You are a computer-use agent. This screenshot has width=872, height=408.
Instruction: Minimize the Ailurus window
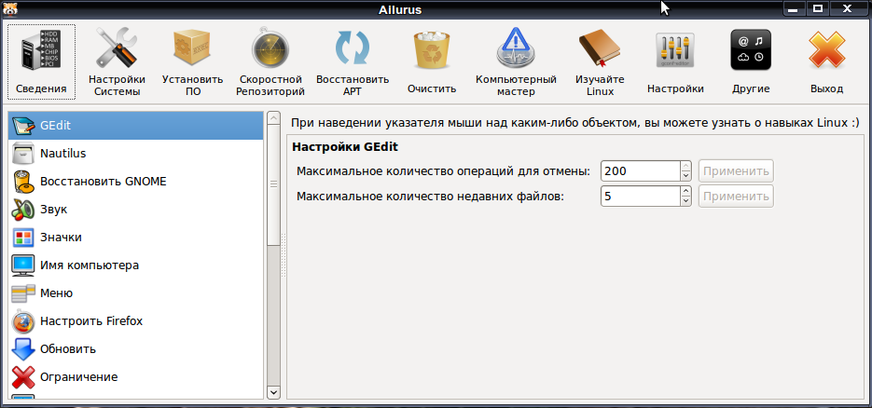point(793,9)
